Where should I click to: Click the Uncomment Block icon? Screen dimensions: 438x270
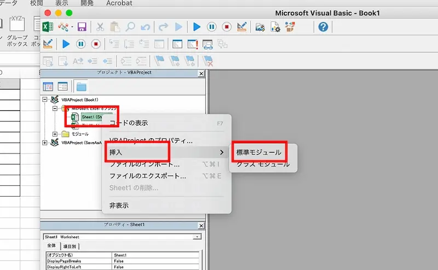[141, 61]
